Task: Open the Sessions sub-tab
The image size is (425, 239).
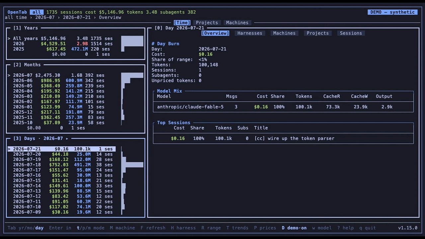Action: [x=351, y=33]
